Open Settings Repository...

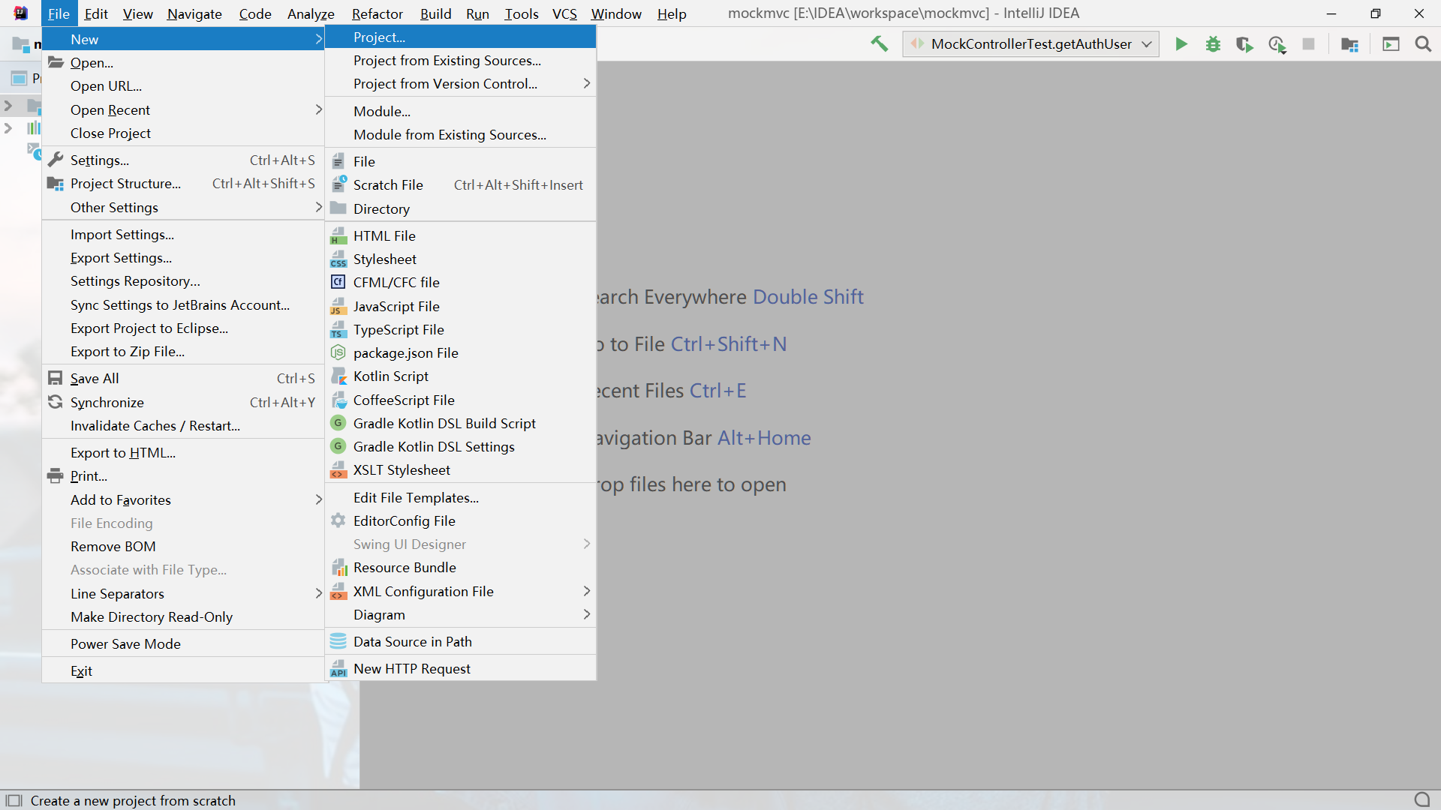pos(183,280)
